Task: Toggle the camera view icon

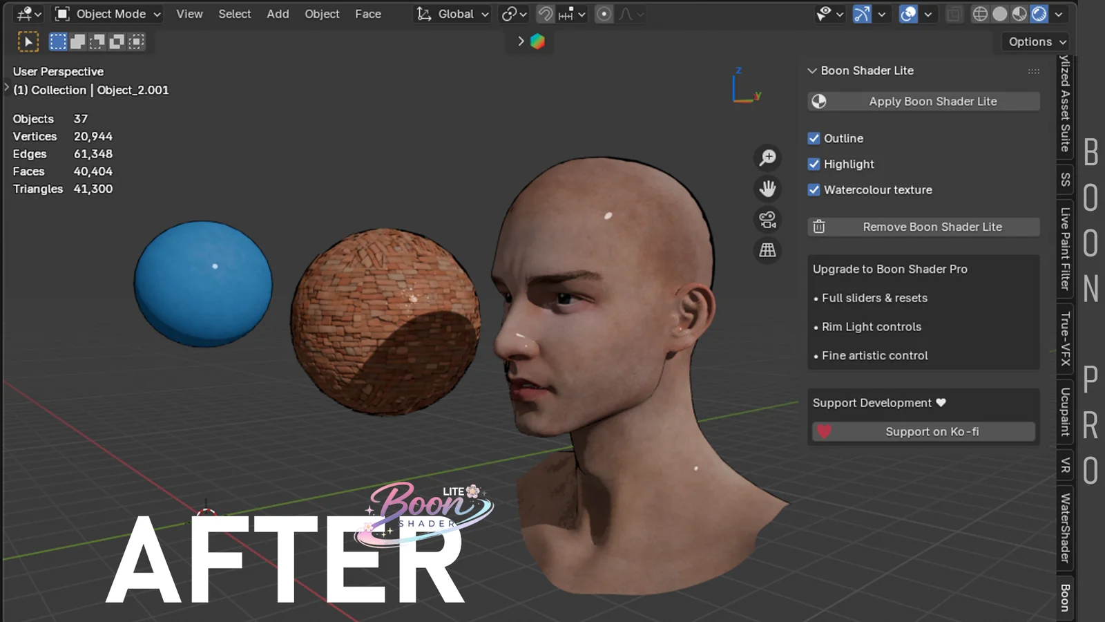Action: (x=767, y=220)
